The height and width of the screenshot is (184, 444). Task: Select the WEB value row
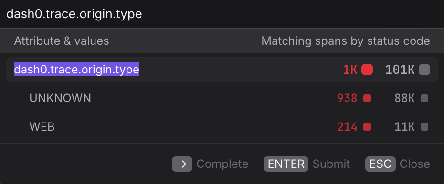222,127
